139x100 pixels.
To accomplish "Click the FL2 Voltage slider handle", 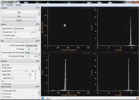I will pos(29,49).
